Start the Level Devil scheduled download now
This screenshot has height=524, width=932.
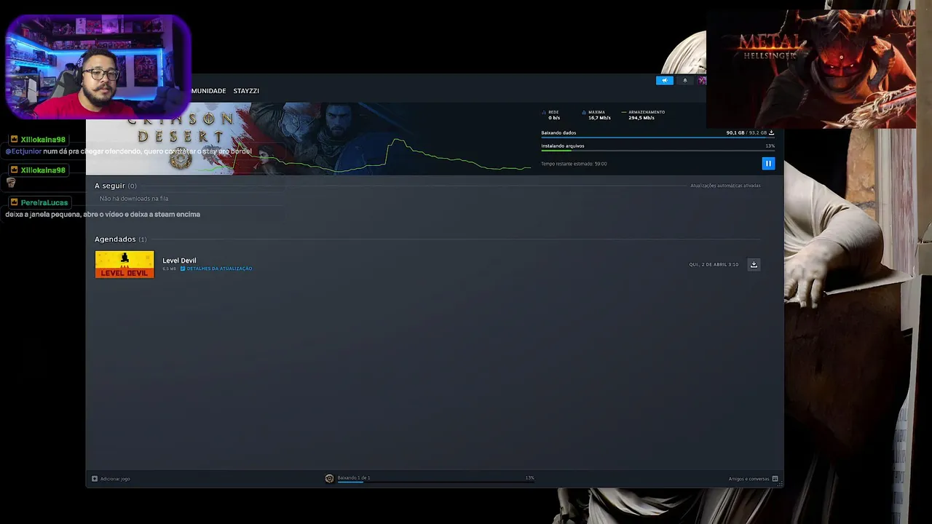tap(754, 264)
